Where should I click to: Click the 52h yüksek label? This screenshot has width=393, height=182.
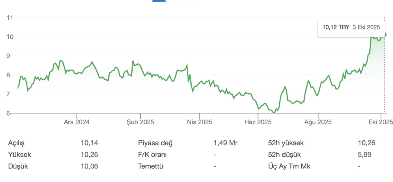click(286, 143)
